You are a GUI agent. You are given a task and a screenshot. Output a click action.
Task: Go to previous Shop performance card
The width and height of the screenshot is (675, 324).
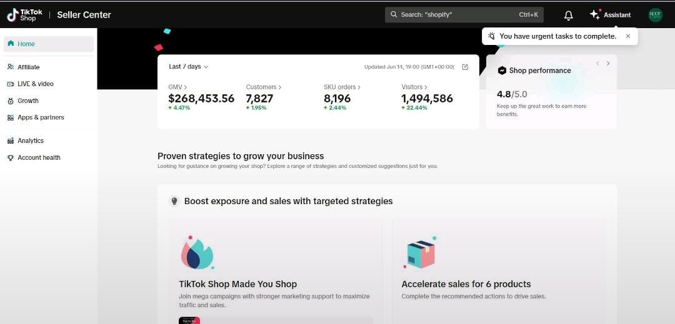(597, 63)
